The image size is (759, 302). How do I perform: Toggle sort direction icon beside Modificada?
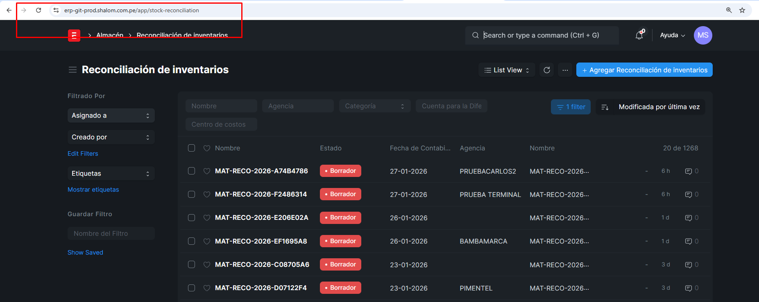pyautogui.click(x=605, y=107)
